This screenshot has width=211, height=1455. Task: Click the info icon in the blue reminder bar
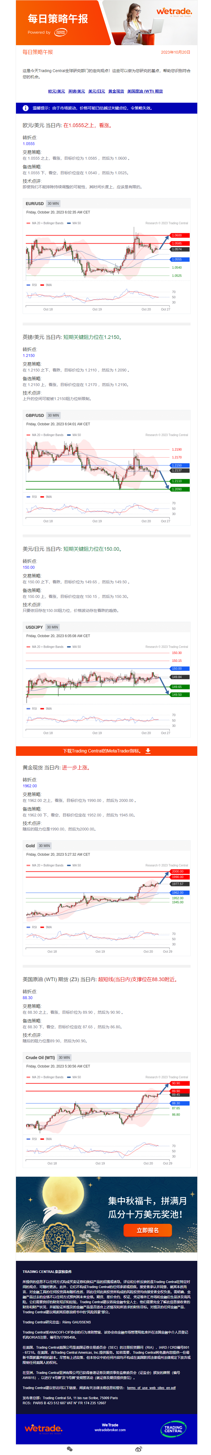pos(25,108)
